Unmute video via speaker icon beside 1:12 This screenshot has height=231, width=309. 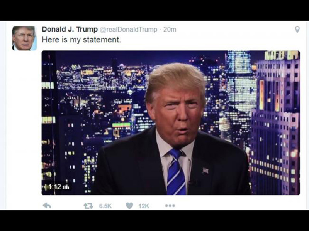tap(46, 187)
